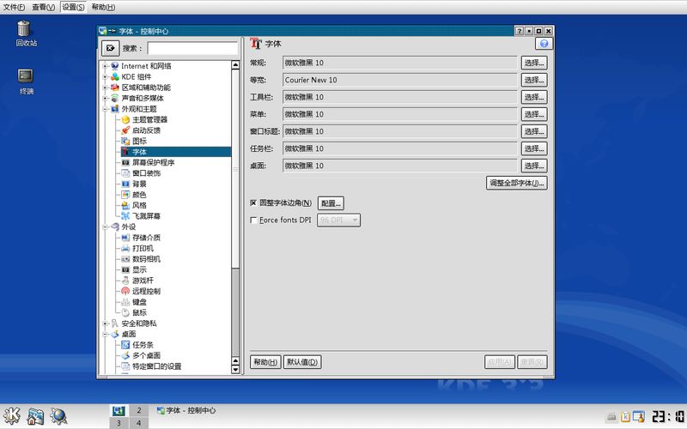Collapse the 外观和主题 tree node
Image resolution: width=687 pixels, height=429 pixels.
tap(106, 109)
